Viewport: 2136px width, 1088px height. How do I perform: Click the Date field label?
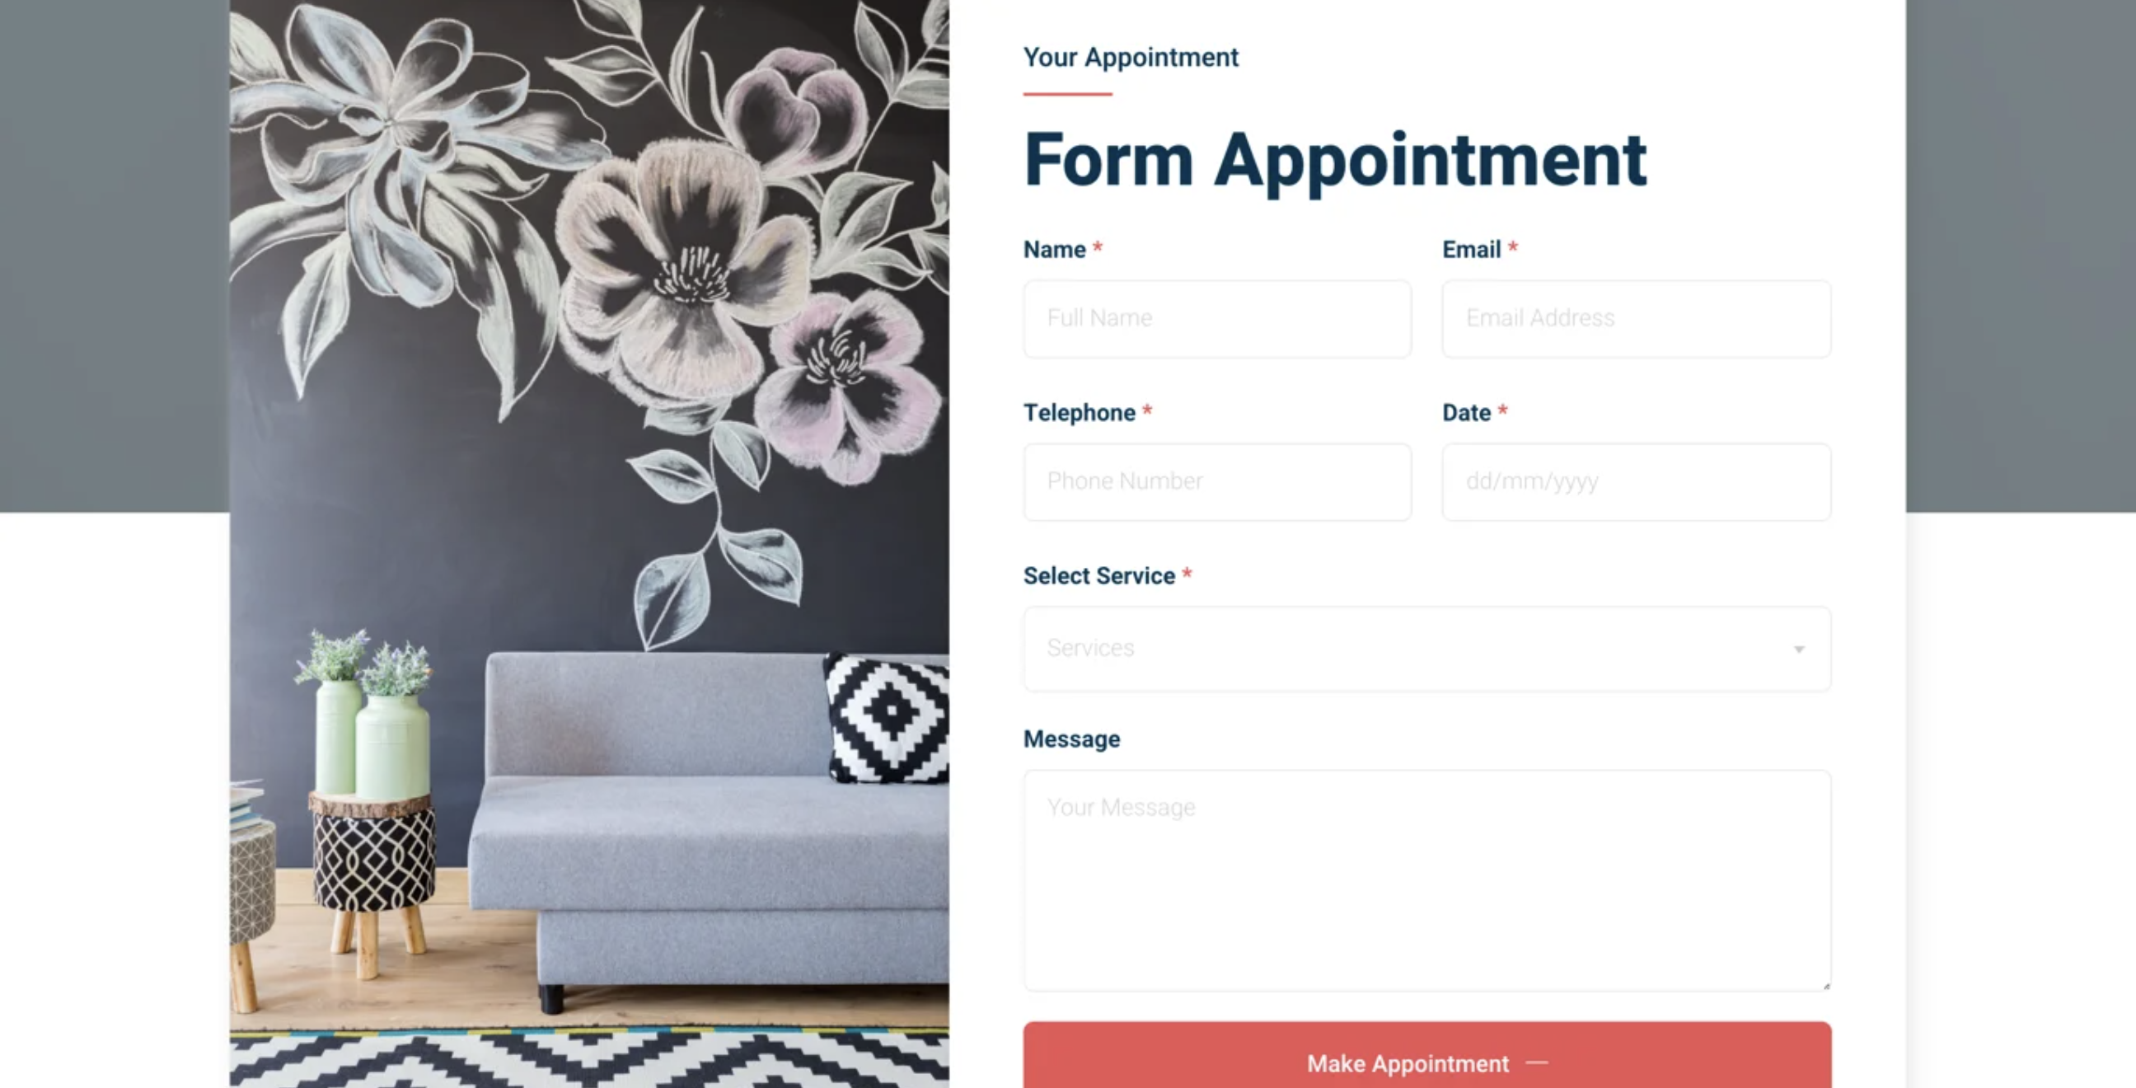click(x=1466, y=413)
